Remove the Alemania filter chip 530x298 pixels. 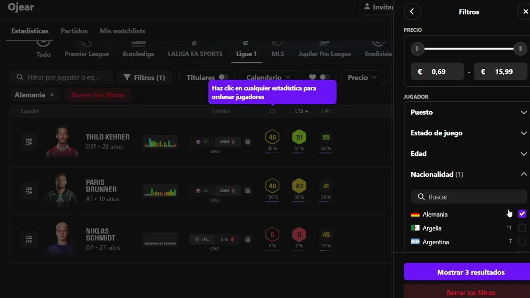coord(52,95)
